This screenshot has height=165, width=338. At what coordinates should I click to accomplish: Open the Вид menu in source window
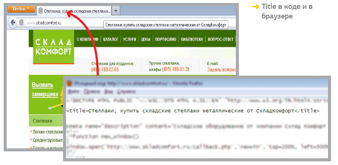108,92
